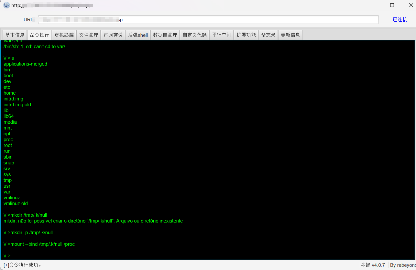Image resolution: width=416 pixels, height=270 pixels.
Task: Switch to the 自定义代码 tab
Action: 194,35
